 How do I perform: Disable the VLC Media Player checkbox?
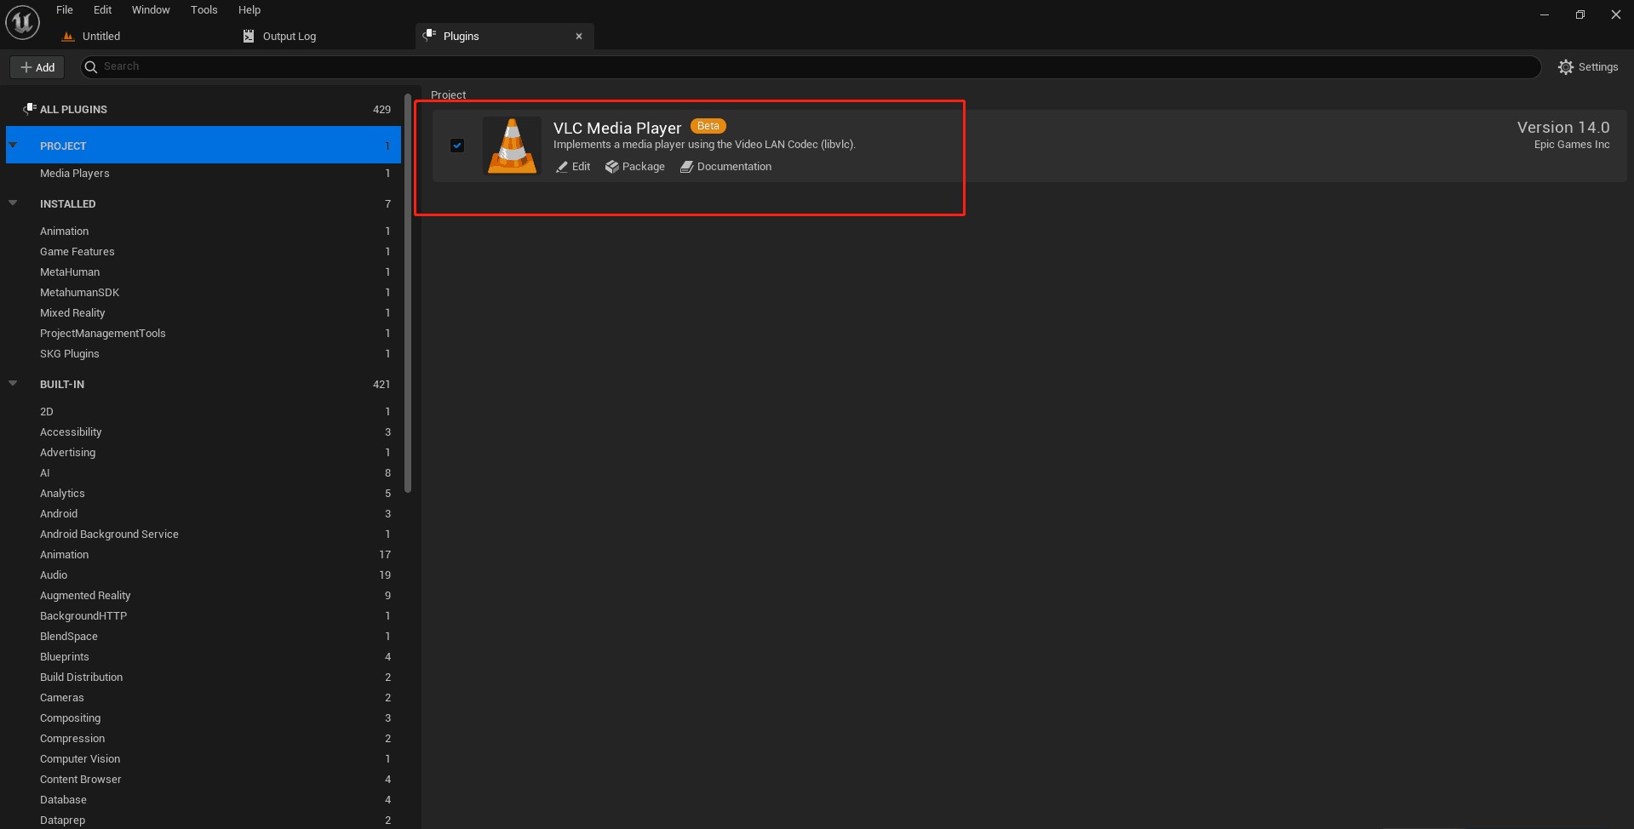pyautogui.click(x=457, y=146)
